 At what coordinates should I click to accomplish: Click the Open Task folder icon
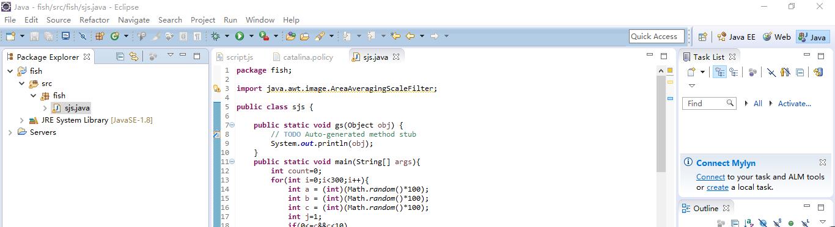click(x=304, y=37)
